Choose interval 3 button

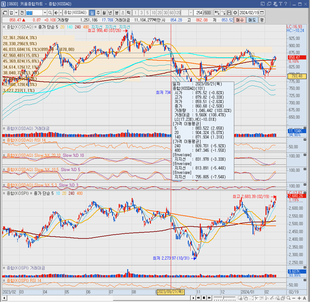(141, 13)
